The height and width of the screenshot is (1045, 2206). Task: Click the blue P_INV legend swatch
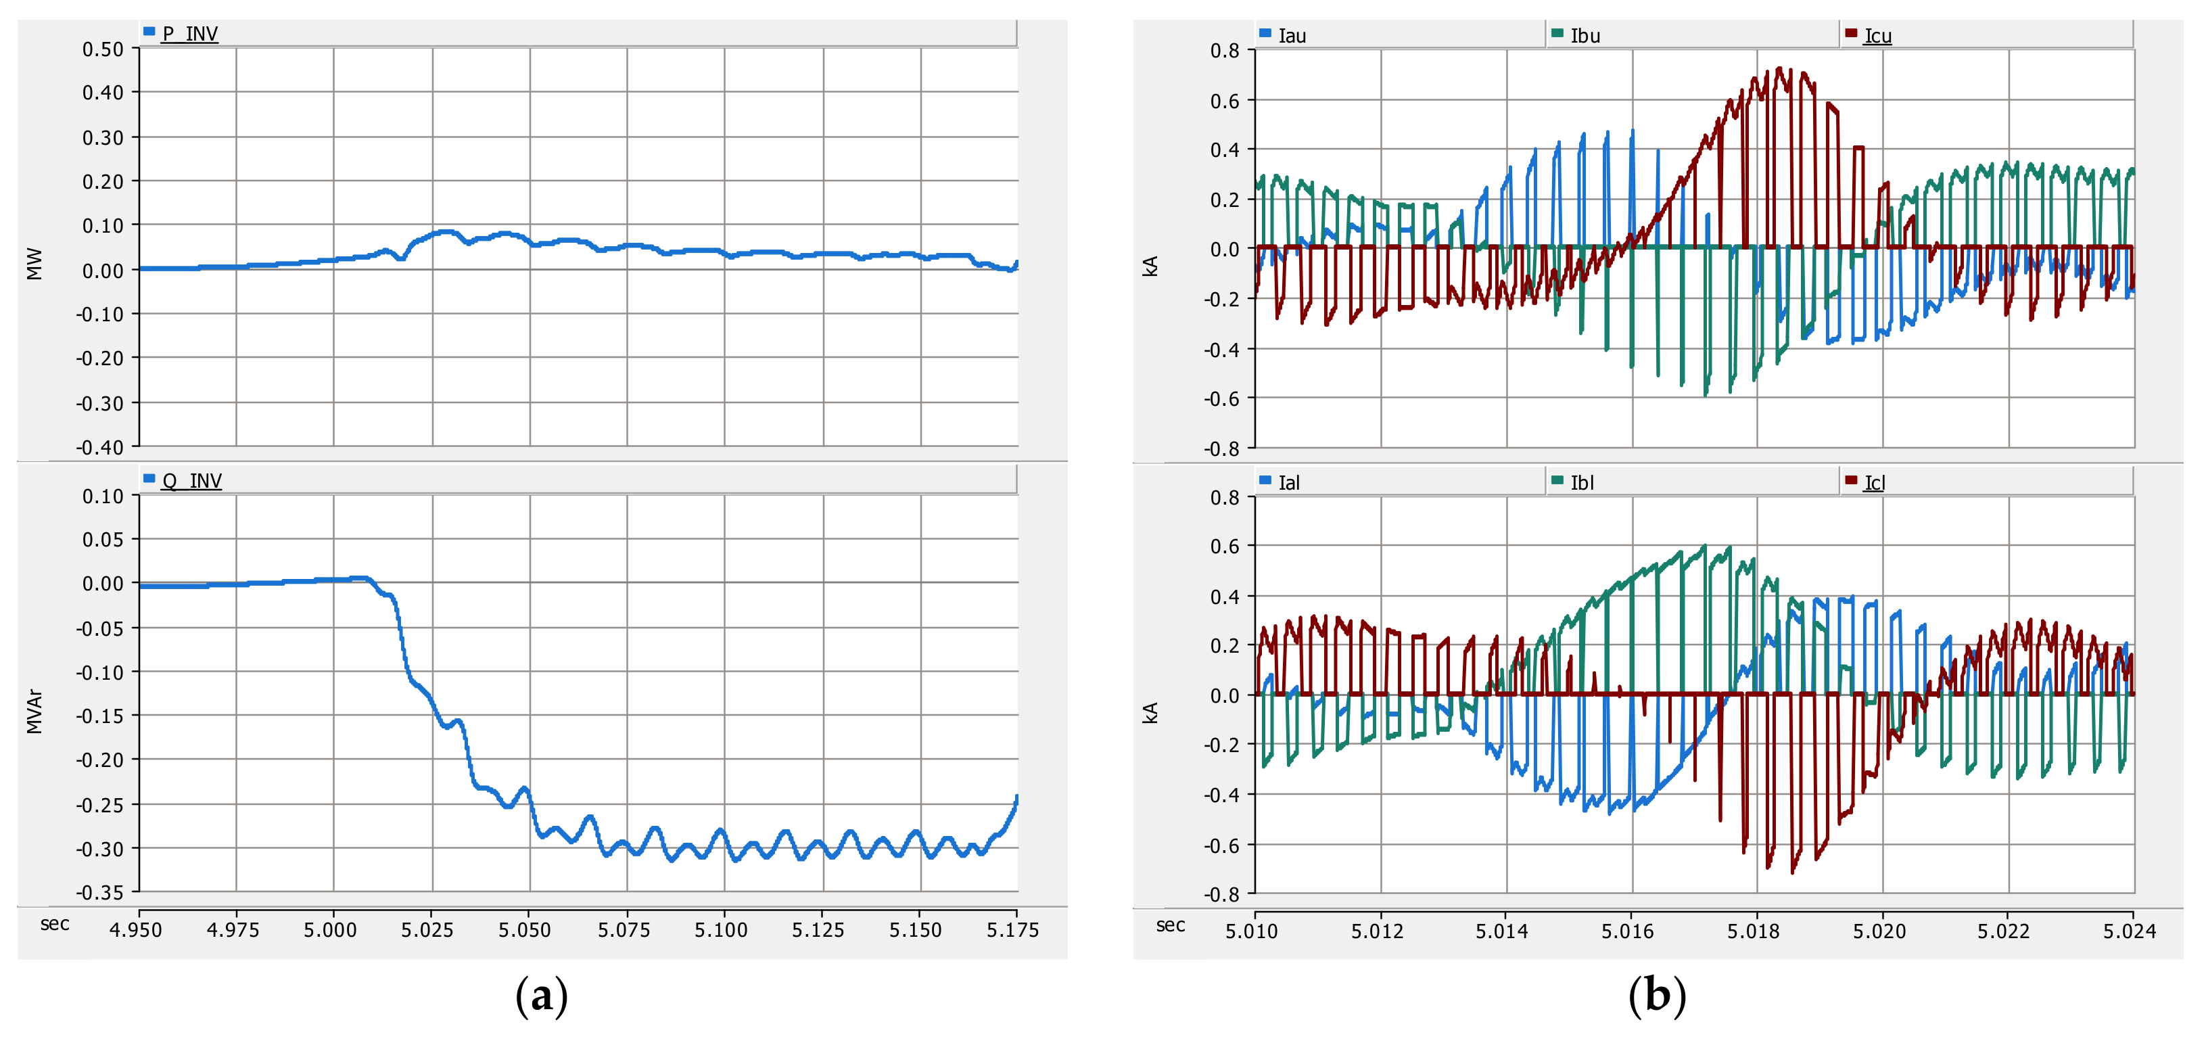149,32
